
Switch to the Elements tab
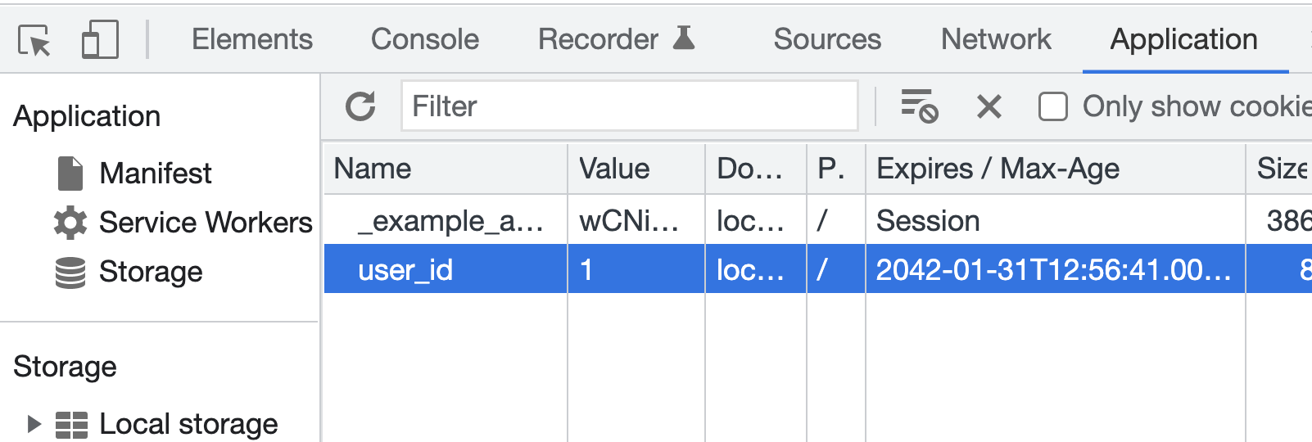252,39
